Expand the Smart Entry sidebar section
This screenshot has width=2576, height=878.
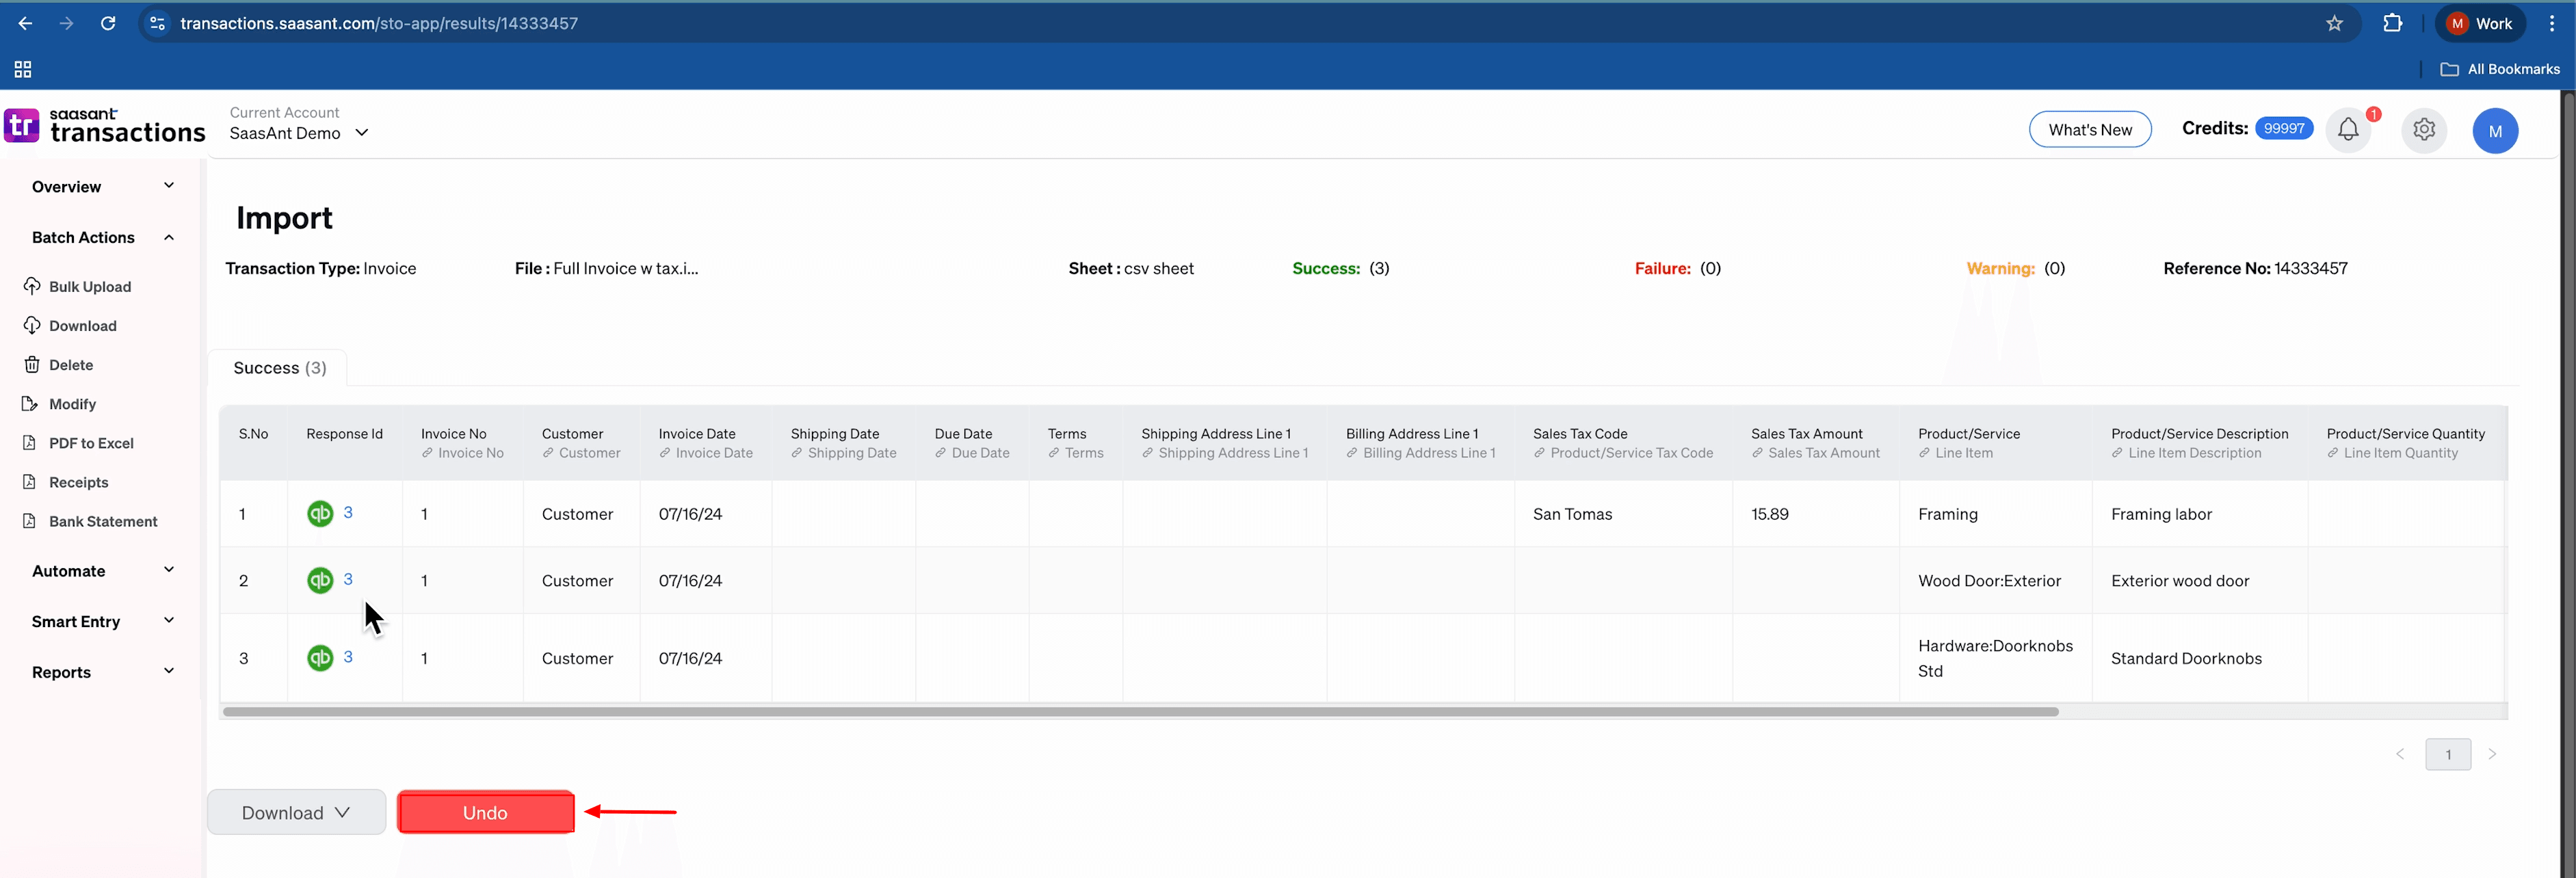pyautogui.click(x=102, y=621)
